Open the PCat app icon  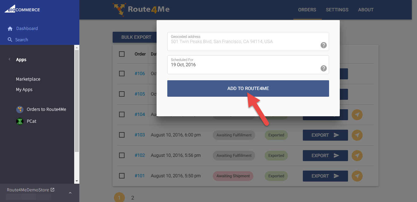pos(20,121)
